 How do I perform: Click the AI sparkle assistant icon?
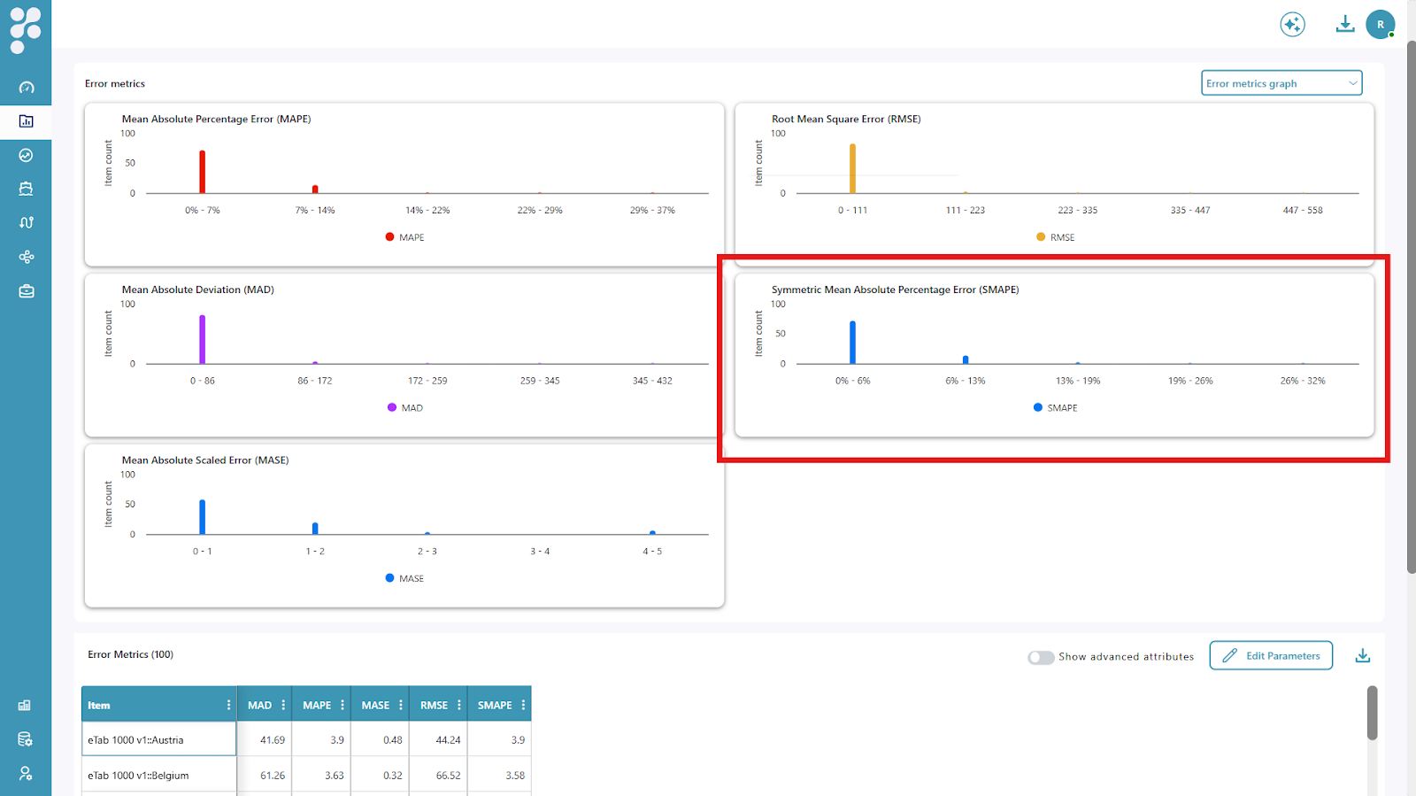point(1292,24)
